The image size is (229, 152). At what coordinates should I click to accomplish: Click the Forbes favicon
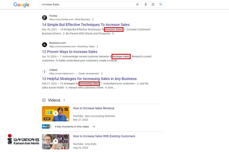coord(45,17)
